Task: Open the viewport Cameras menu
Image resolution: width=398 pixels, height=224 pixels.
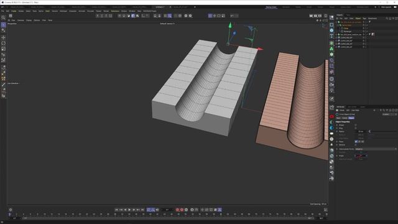Action: (21, 20)
